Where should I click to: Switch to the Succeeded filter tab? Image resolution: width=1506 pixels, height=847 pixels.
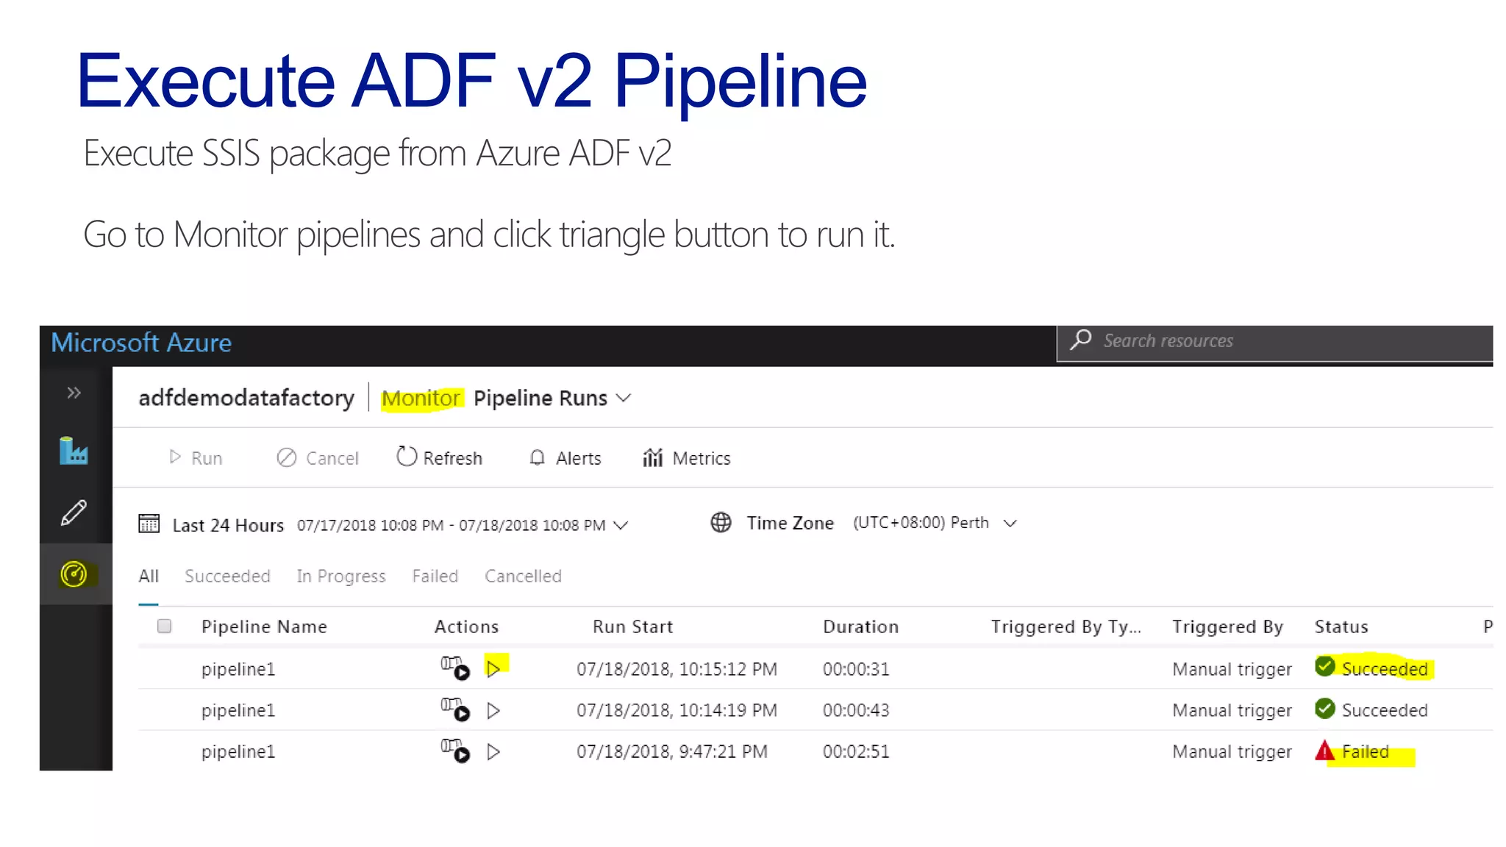[227, 576]
